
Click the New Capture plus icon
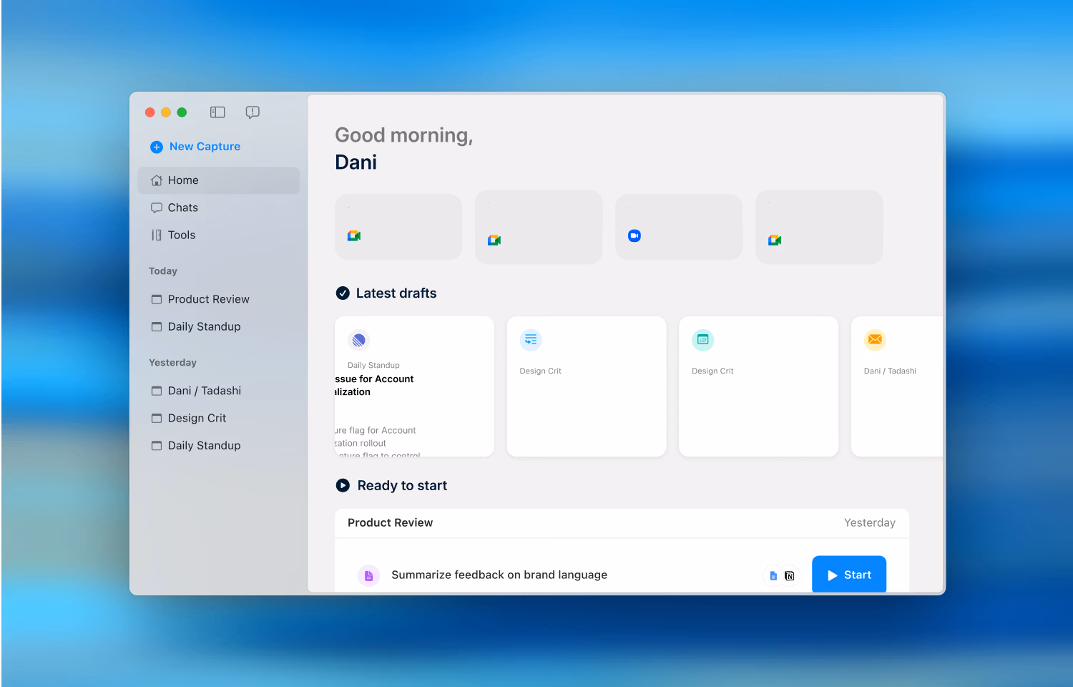tap(157, 147)
